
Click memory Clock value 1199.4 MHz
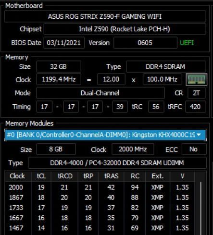pyautogui.click(x=59, y=79)
